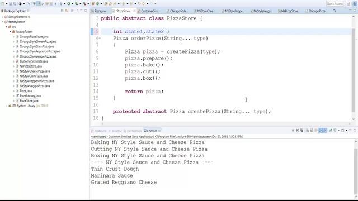This screenshot has width=358, height=201.
Task: Select the factoryPatern package under src
Action: (x=24, y=32)
